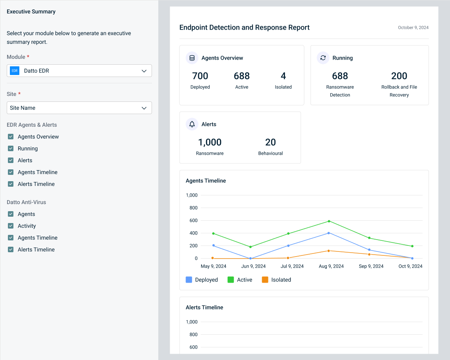The image size is (450, 360).
Task: Uncheck the Agents Overview checkbox
Action: [11, 137]
